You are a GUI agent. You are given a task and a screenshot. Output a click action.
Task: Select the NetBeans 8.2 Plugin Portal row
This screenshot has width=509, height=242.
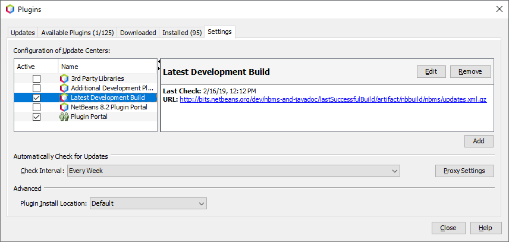point(86,107)
